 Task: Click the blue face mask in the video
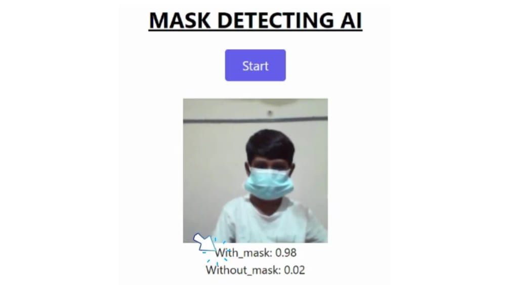pyautogui.click(x=269, y=182)
